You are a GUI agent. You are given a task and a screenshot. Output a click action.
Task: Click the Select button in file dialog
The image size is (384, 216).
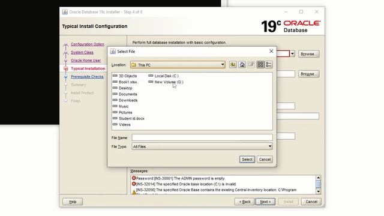pos(247,160)
